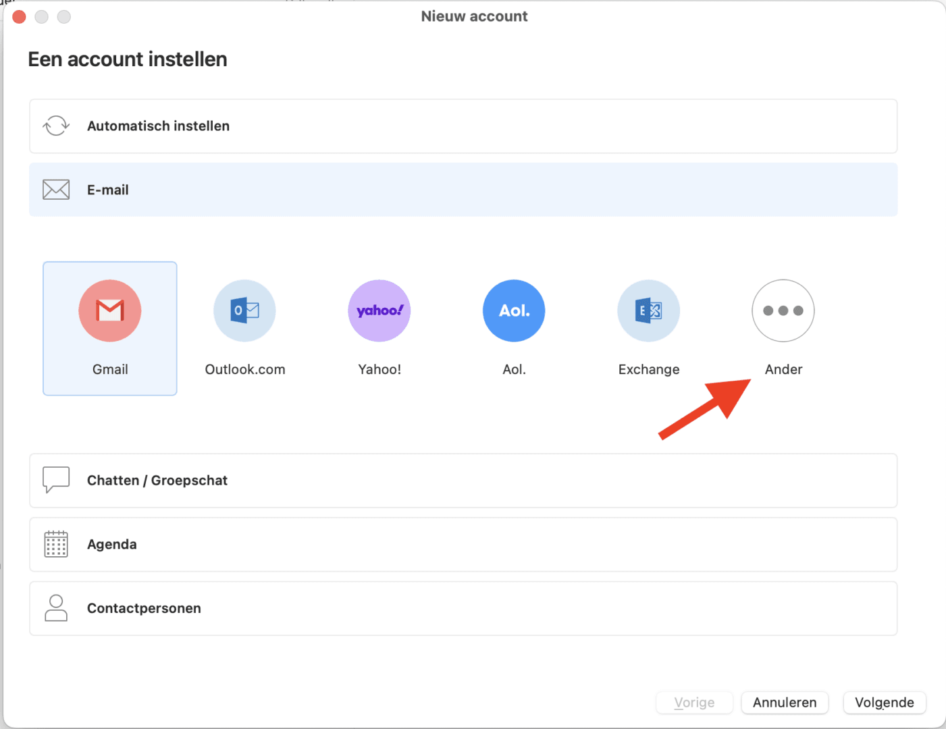
Task: Open the Automatisch instellen option
Action: click(x=463, y=126)
